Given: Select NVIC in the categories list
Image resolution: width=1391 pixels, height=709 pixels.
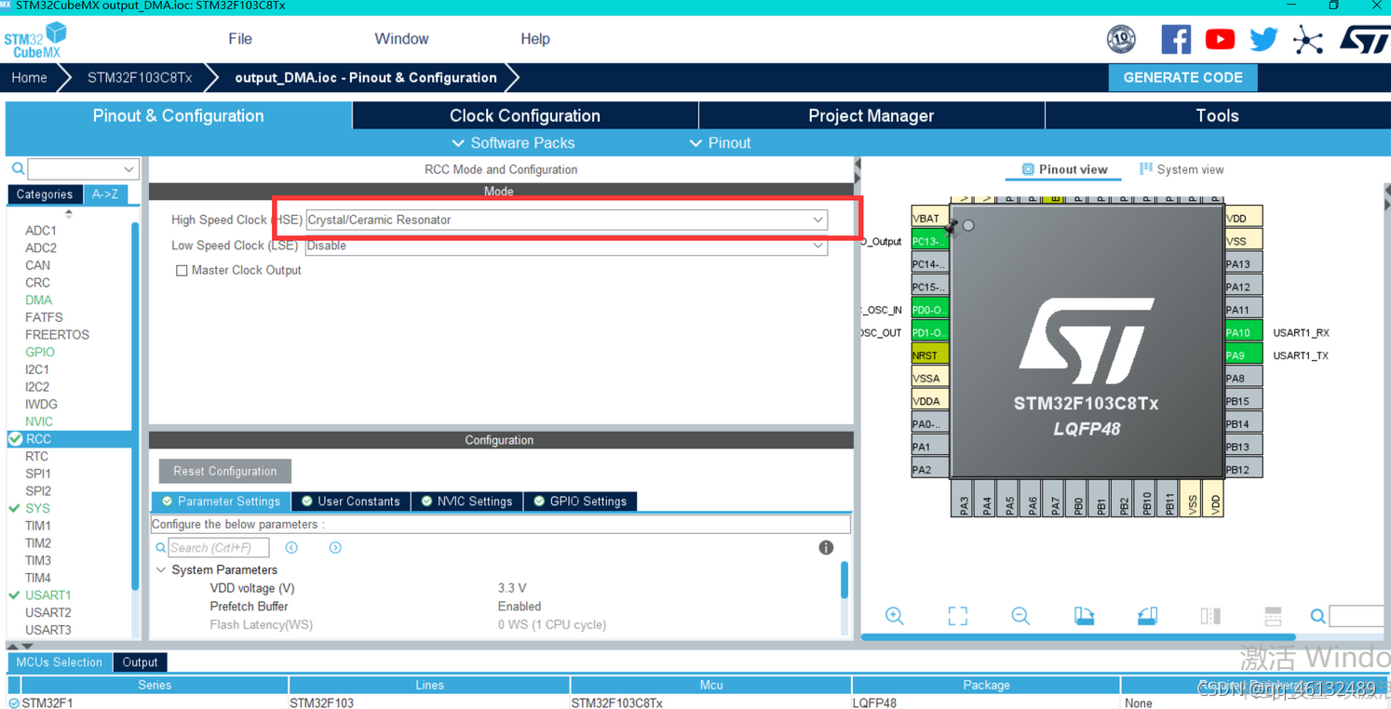Looking at the screenshot, I should pyautogui.click(x=39, y=421).
